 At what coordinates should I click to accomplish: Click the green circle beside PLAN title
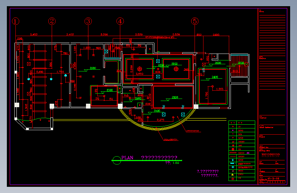coord(117,160)
